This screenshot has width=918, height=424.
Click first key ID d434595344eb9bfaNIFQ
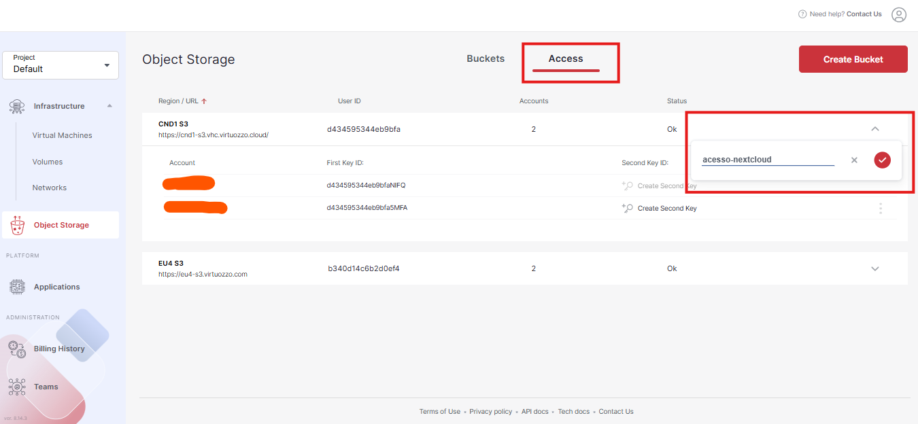click(x=366, y=185)
